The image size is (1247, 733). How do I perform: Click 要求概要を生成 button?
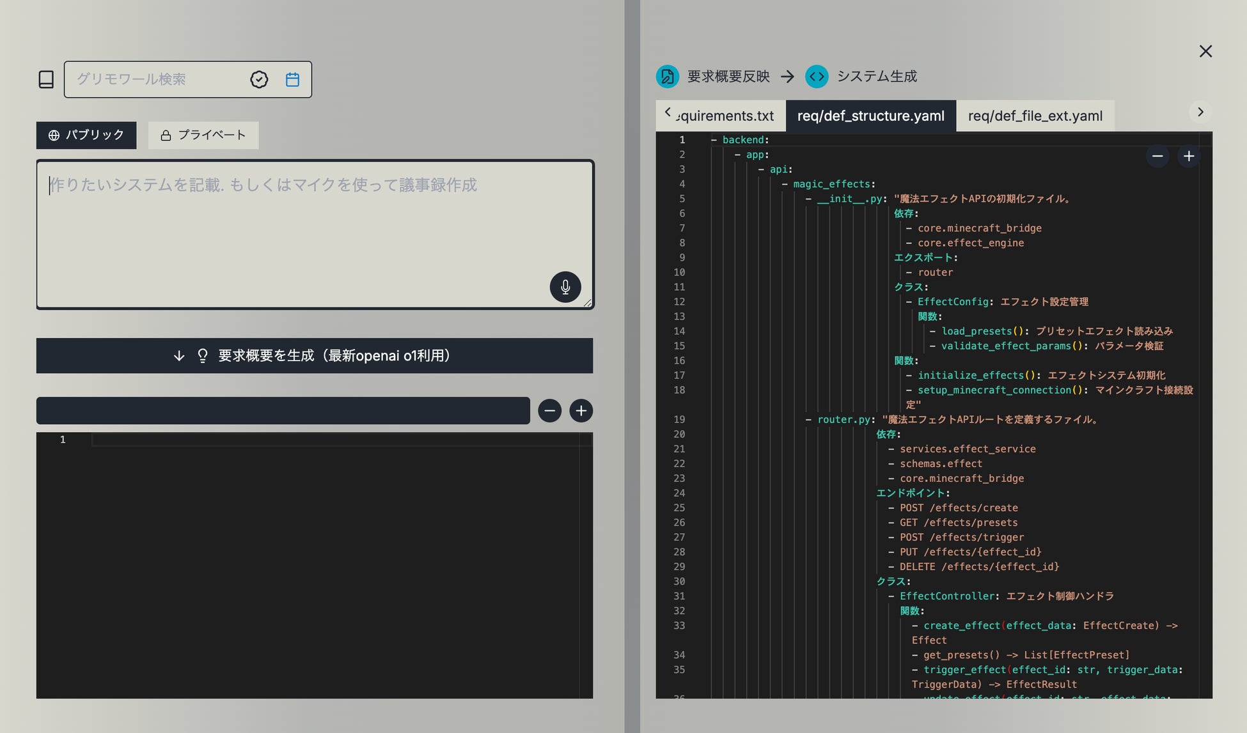(314, 356)
